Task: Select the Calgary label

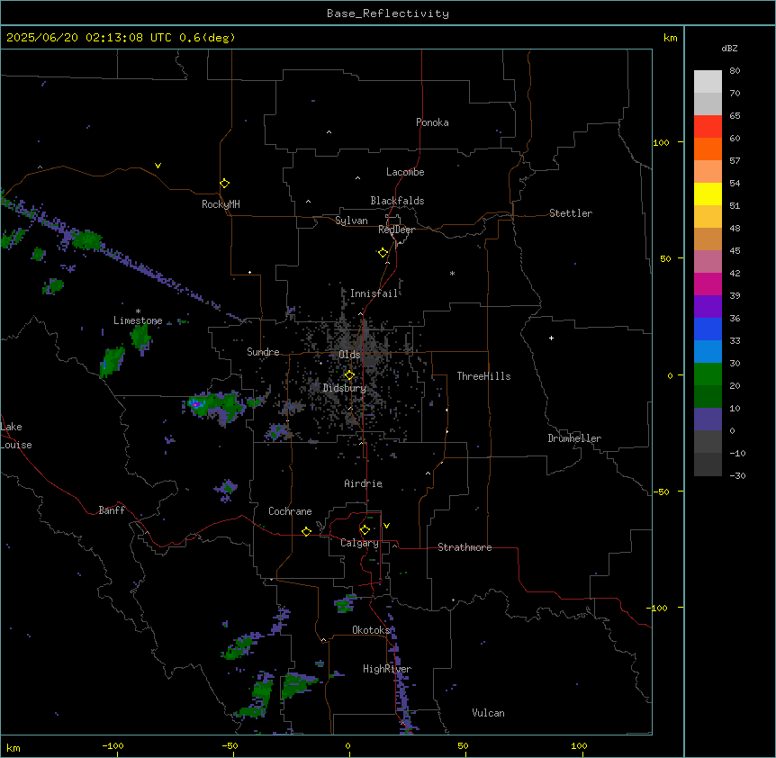Action: click(x=359, y=543)
